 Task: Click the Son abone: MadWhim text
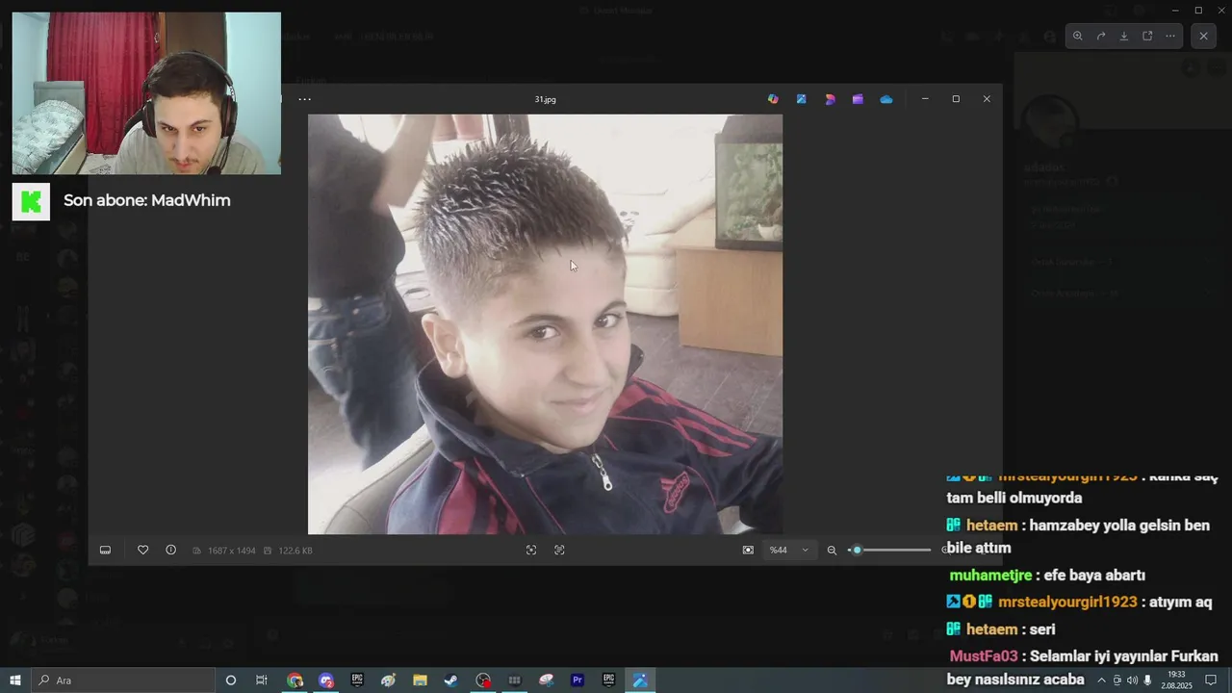147,200
